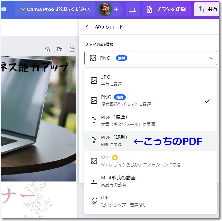Select the checked PNG option in list
Image resolution: width=222 pixels, height=221 pixels.
coord(151,101)
